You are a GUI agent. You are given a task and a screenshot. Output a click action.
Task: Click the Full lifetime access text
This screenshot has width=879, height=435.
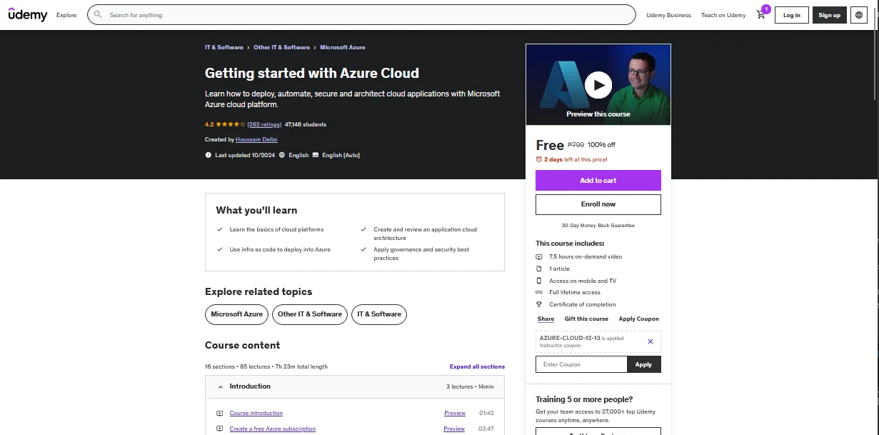575,292
